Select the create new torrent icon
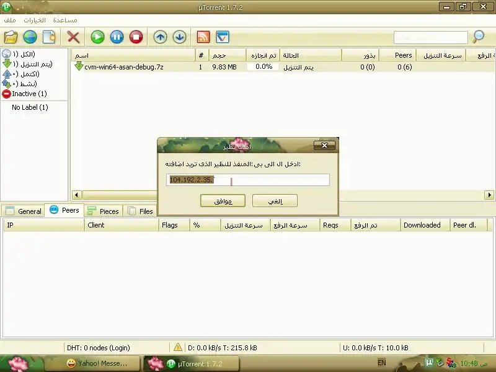The width and height of the screenshot is (496, 372). 50,37
